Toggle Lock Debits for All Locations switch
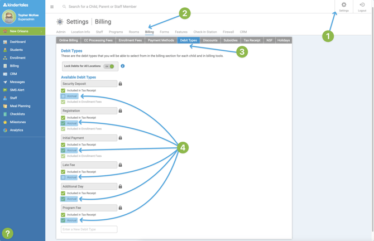374x241 pixels. point(109,66)
